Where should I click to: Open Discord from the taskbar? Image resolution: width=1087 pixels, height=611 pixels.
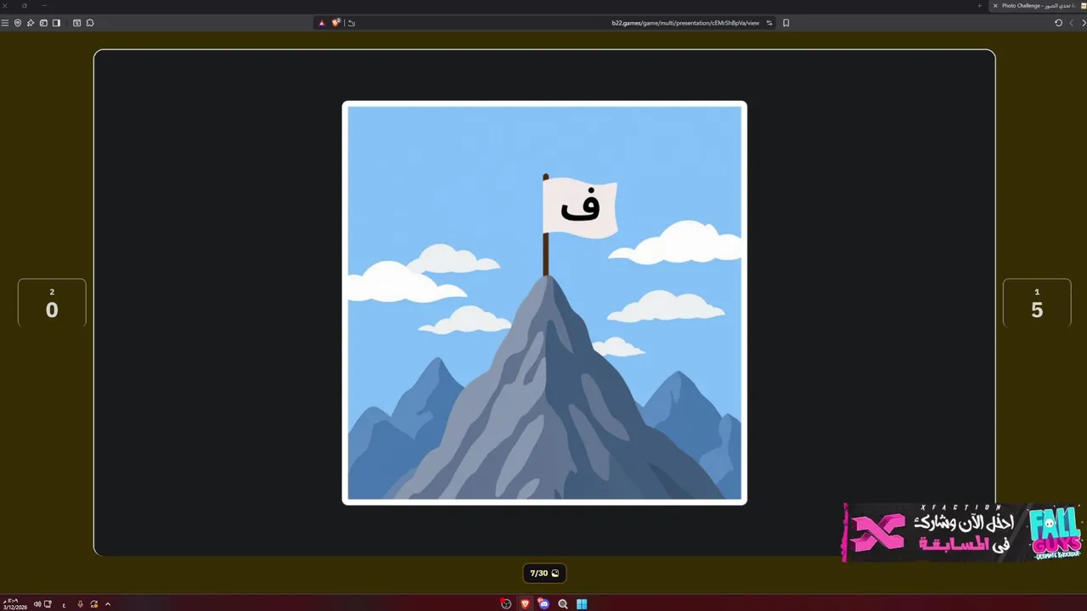click(543, 604)
